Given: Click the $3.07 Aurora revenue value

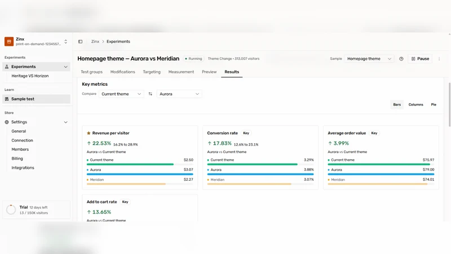Looking at the screenshot, I should coord(188,170).
